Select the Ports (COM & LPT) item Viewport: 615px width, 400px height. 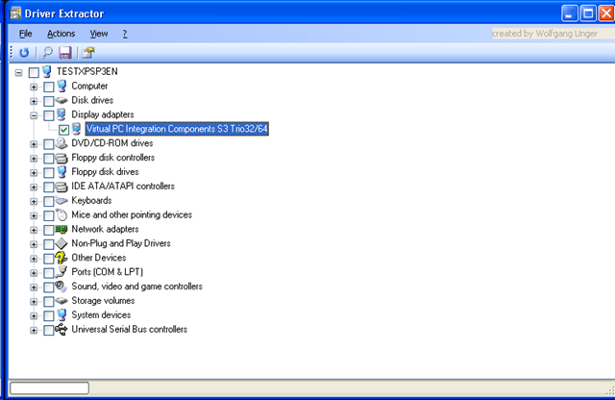pos(109,272)
